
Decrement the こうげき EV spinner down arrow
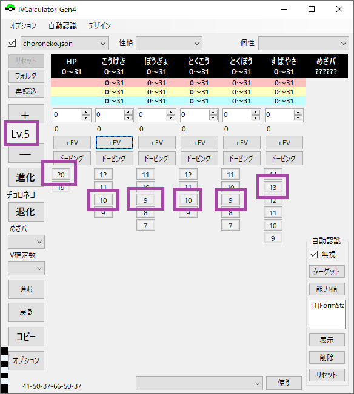(129, 117)
